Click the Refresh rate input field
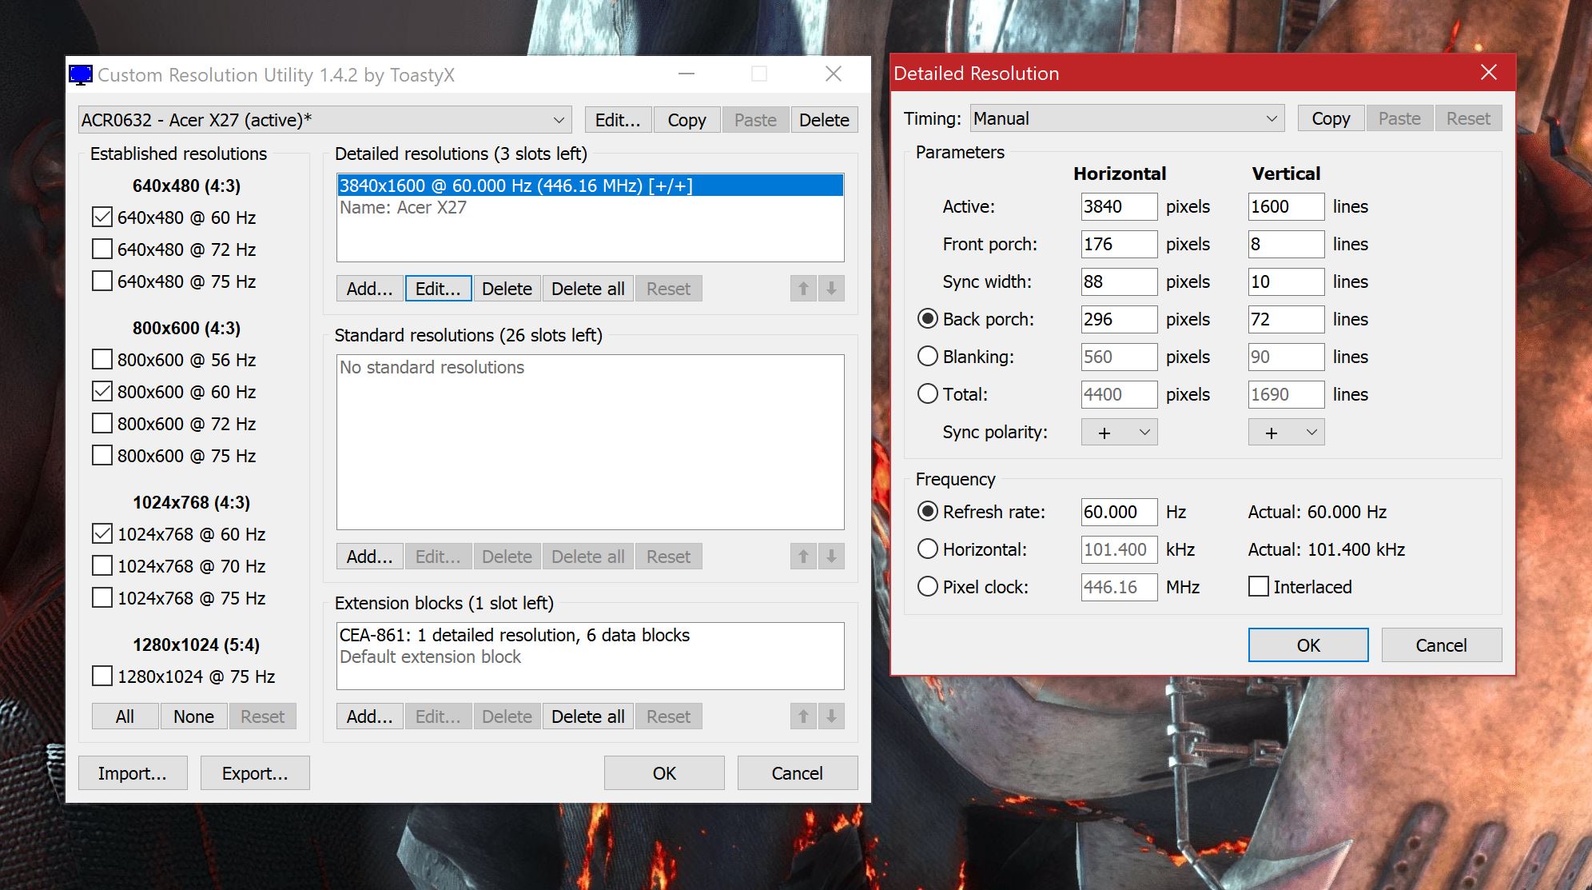 pyautogui.click(x=1118, y=512)
